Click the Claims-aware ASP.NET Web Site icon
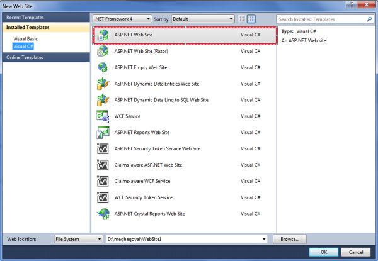This screenshot has width=378, height=261. 103,165
